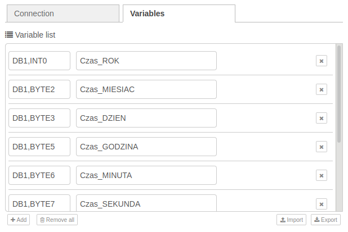Switch to the Connection tab
348x232 pixels.
[x=63, y=13]
